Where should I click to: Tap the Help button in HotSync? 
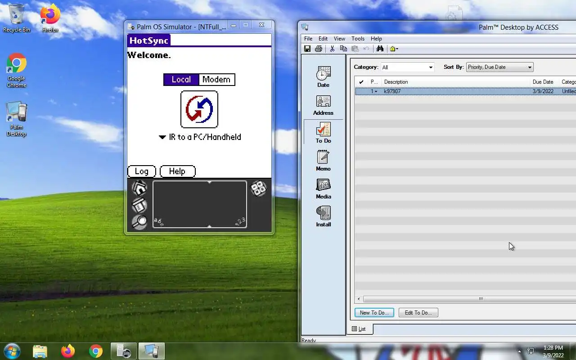pyautogui.click(x=177, y=171)
